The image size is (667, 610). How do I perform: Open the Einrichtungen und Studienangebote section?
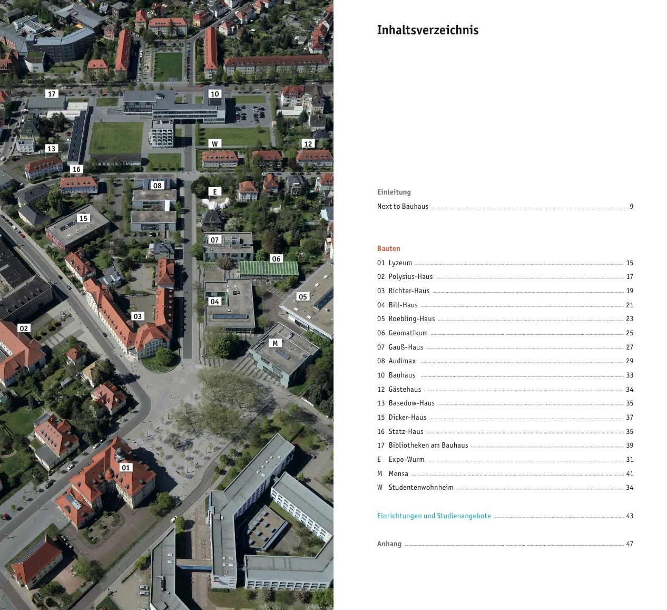point(434,516)
